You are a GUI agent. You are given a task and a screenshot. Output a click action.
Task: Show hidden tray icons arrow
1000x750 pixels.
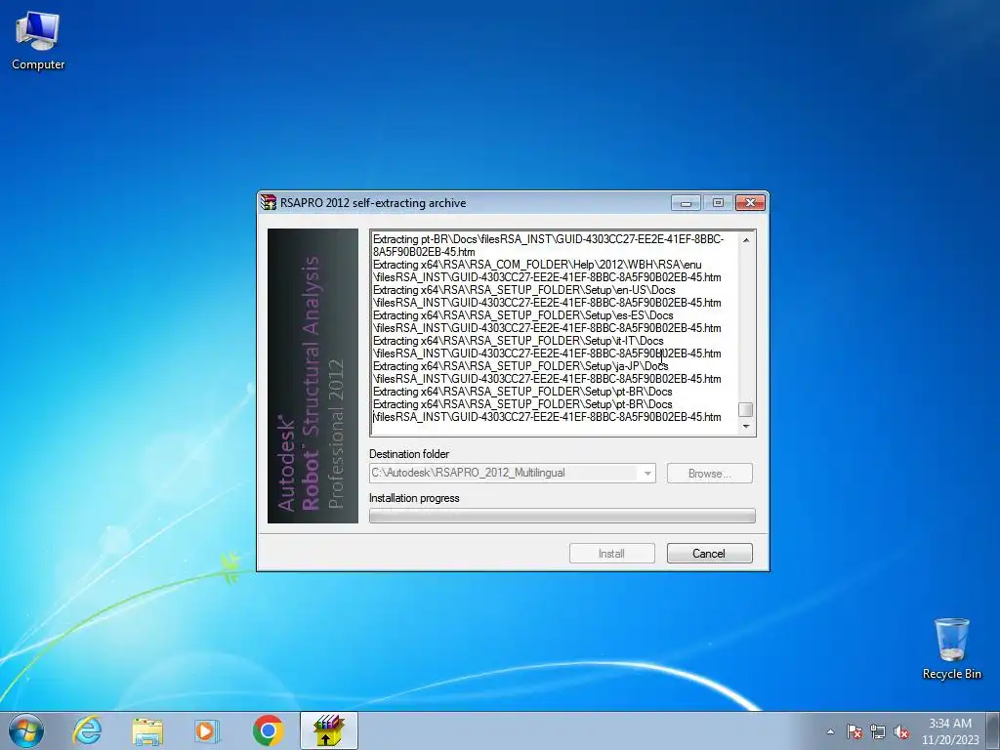coord(830,731)
